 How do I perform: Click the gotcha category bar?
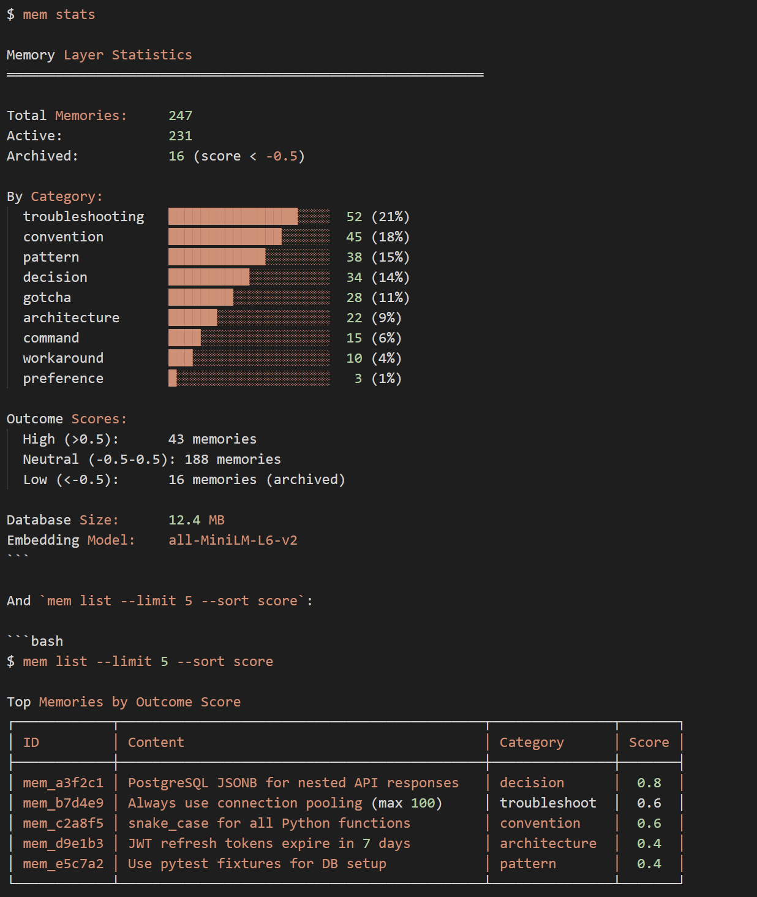coord(249,297)
